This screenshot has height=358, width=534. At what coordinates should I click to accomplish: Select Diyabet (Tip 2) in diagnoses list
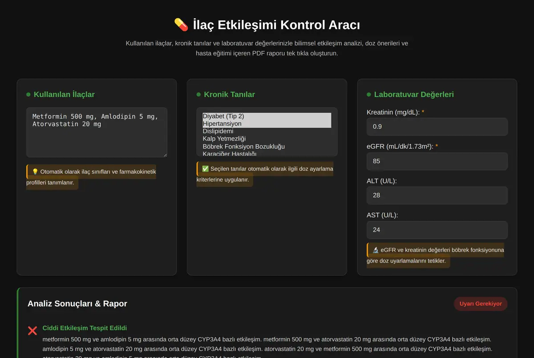coord(267,116)
